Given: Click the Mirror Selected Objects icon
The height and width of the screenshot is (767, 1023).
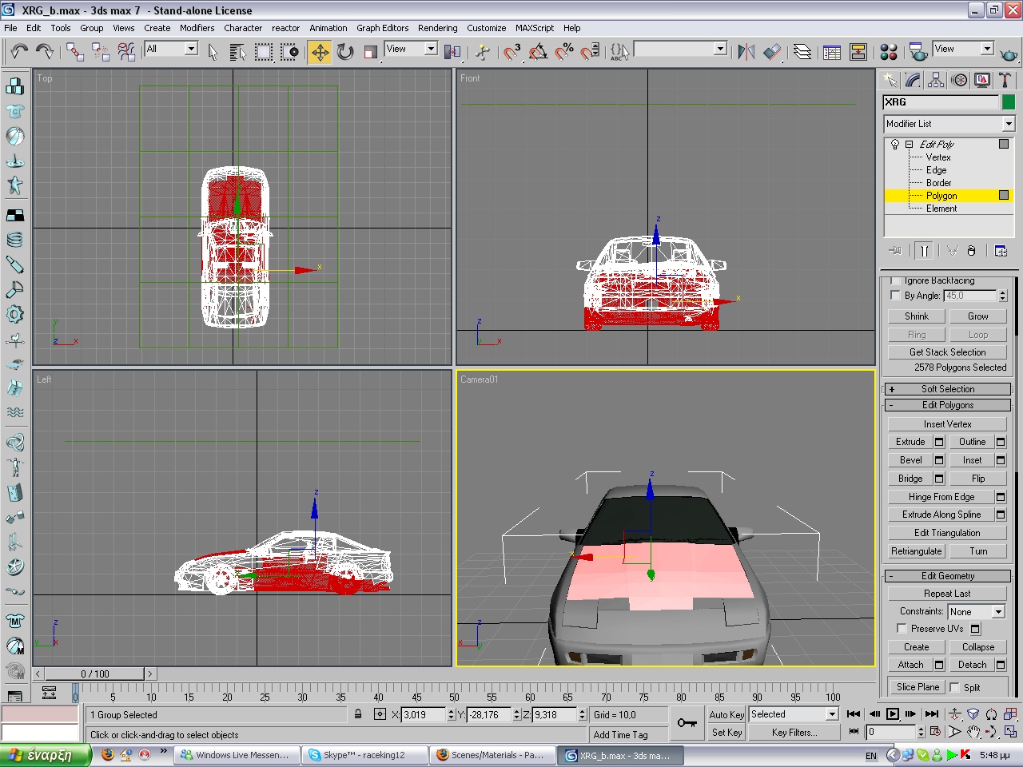Looking at the screenshot, I should click(x=746, y=52).
